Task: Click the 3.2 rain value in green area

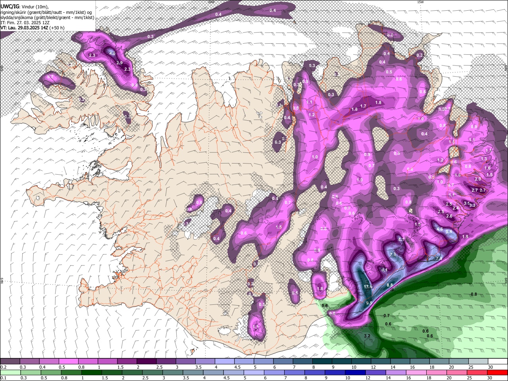Action: (x=367, y=336)
